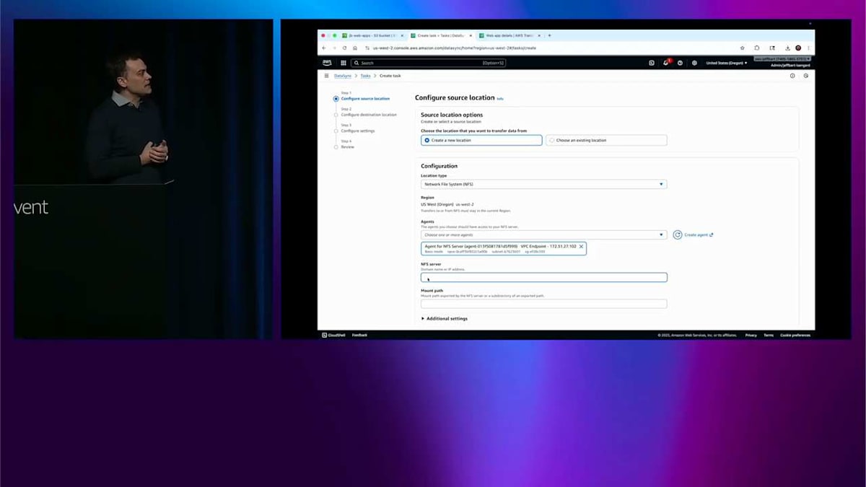Open browser downloads icon

click(787, 48)
